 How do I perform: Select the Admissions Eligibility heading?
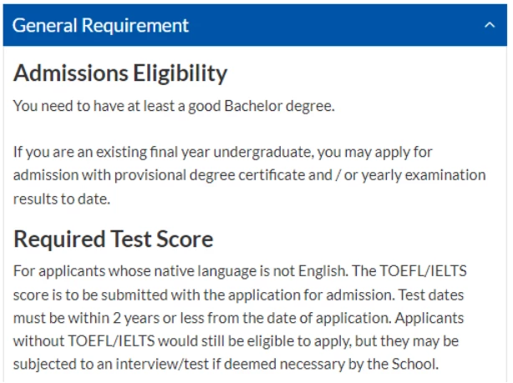[120, 73]
